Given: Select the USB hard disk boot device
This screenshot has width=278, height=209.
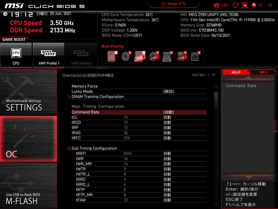Looking at the screenshot, I should (x=140, y=56).
